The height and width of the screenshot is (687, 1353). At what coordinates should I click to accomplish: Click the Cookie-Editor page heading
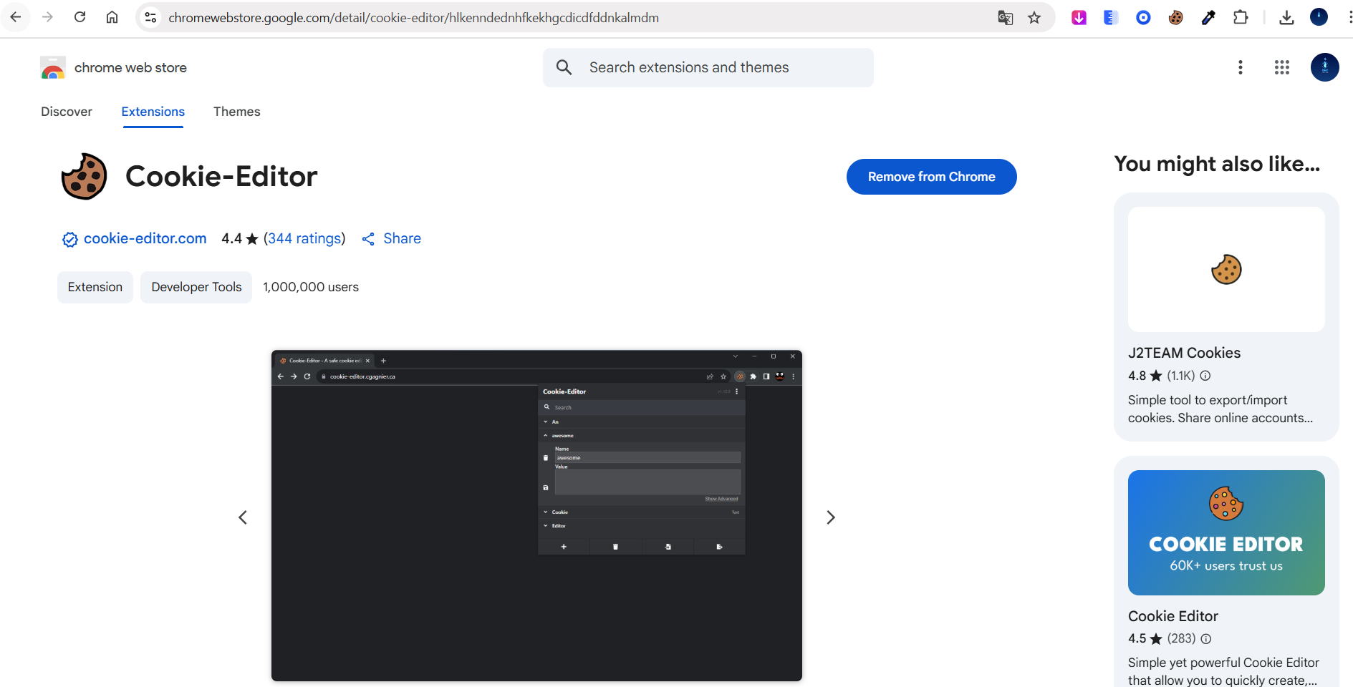tap(221, 176)
